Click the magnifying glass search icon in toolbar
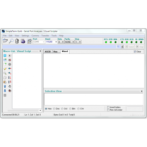Viewport: 147px width, 147px height. [11, 41]
